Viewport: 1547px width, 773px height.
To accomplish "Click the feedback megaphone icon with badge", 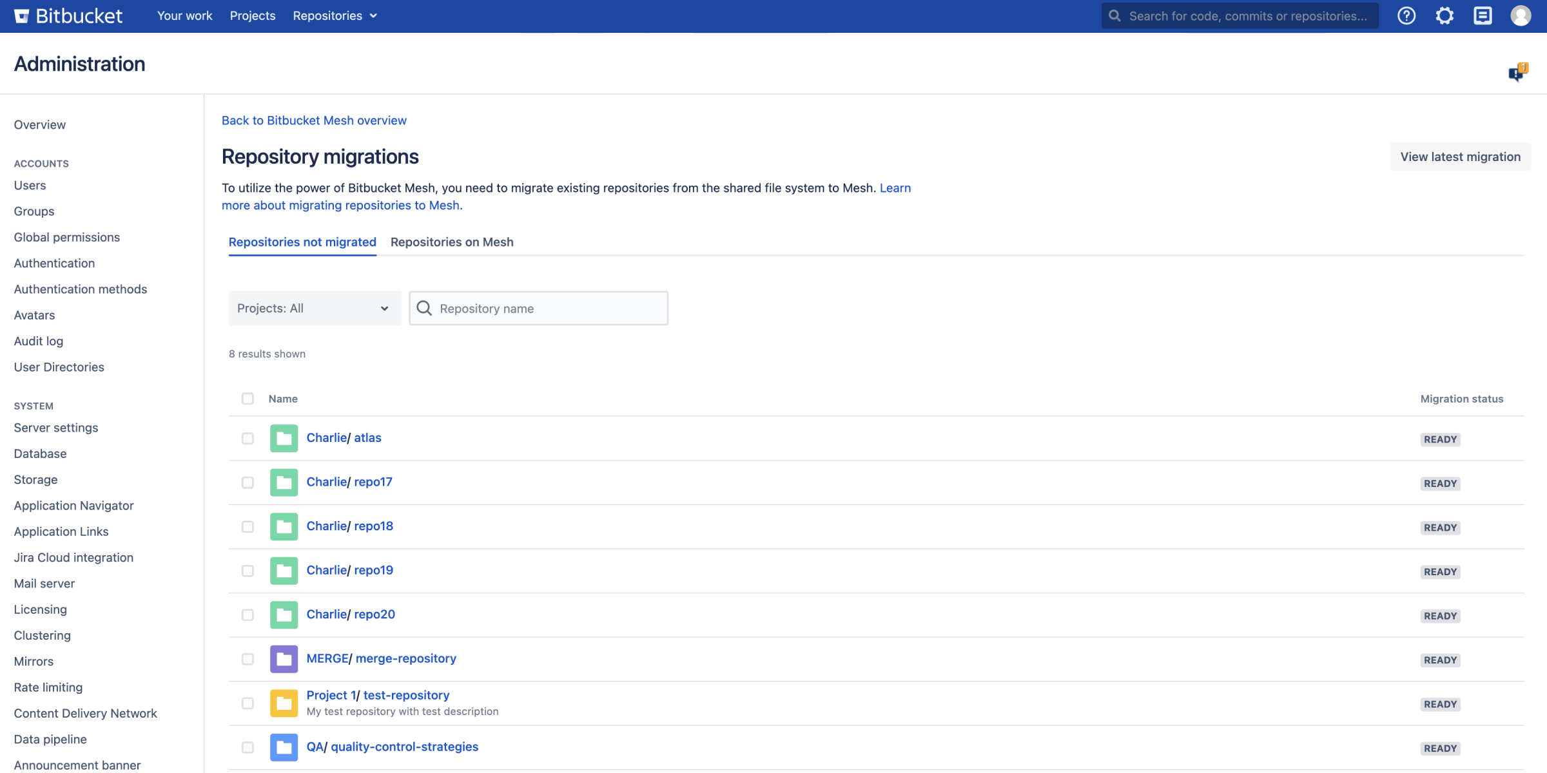I will coord(1518,73).
